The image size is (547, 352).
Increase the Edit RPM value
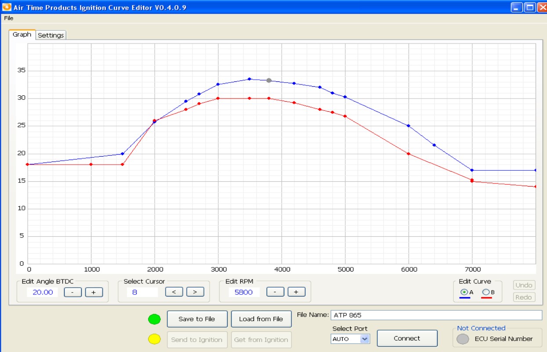point(296,292)
